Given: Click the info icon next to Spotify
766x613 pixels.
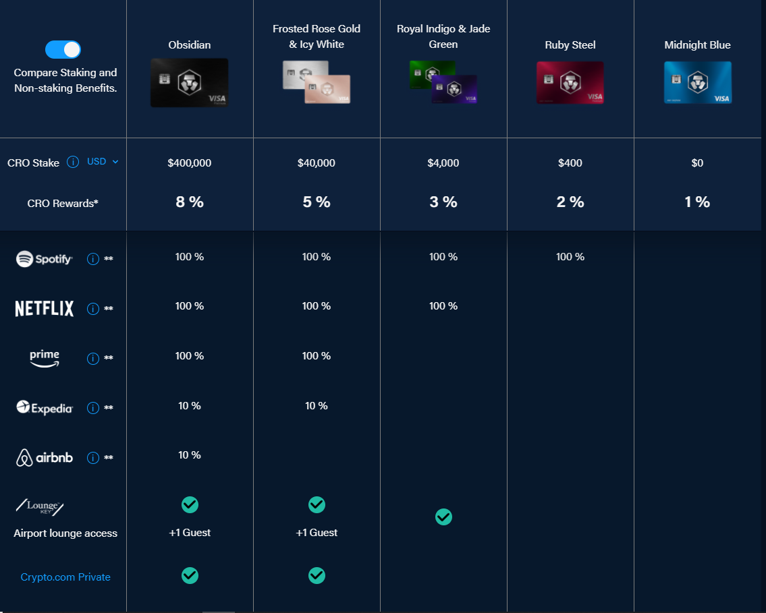Looking at the screenshot, I should 93,259.
